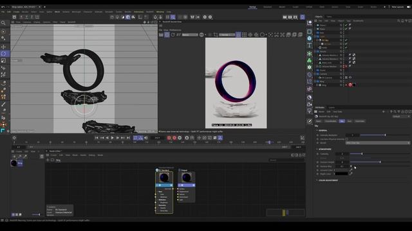Expand the COLOR ADJUSTMENT section
Screen dimensions: 412x231
317,180
